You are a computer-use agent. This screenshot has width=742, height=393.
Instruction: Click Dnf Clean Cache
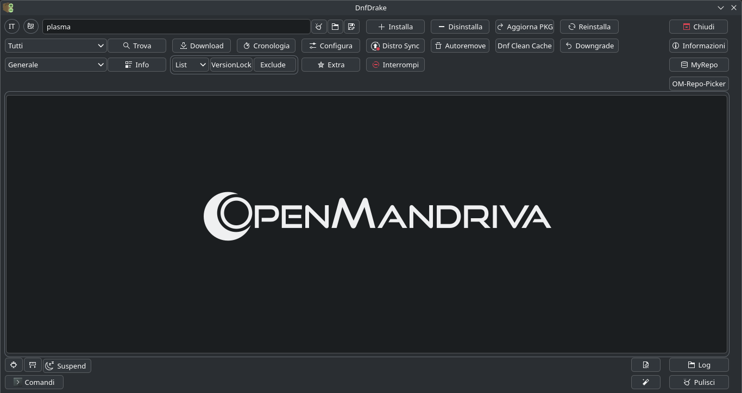coord(525,46)
